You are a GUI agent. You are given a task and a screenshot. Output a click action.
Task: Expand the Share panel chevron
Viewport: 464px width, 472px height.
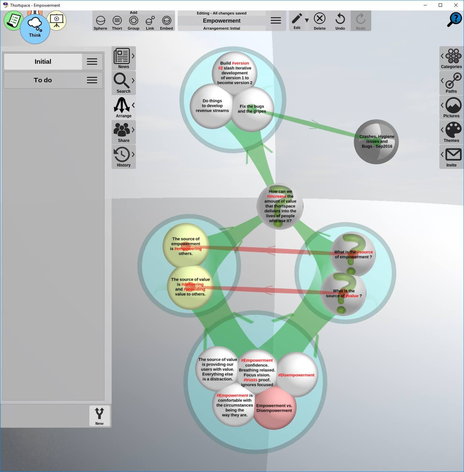[x=133, y=130]
